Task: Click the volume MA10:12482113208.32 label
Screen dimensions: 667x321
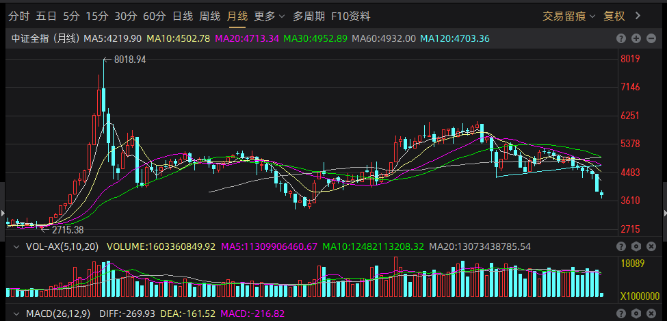Action: [x=373, y=246]
